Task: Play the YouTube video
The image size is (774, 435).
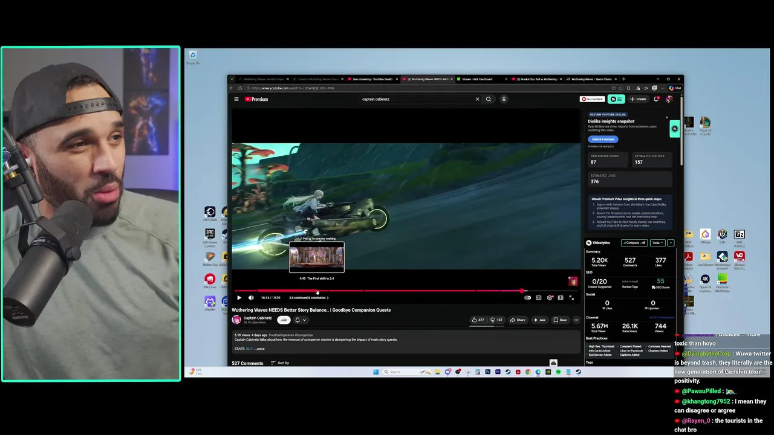Action: click(x=239, y=297)
